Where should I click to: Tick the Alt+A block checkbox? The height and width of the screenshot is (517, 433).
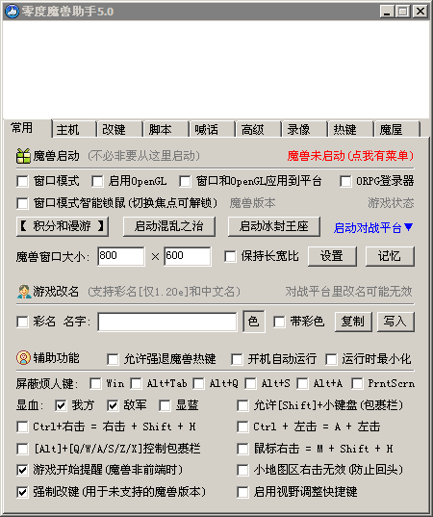(302, 383)
